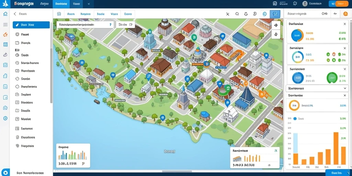Select the green map pin above the domed rotunda
This screenshot has width=352, height=176.
[x=194, y=37]
